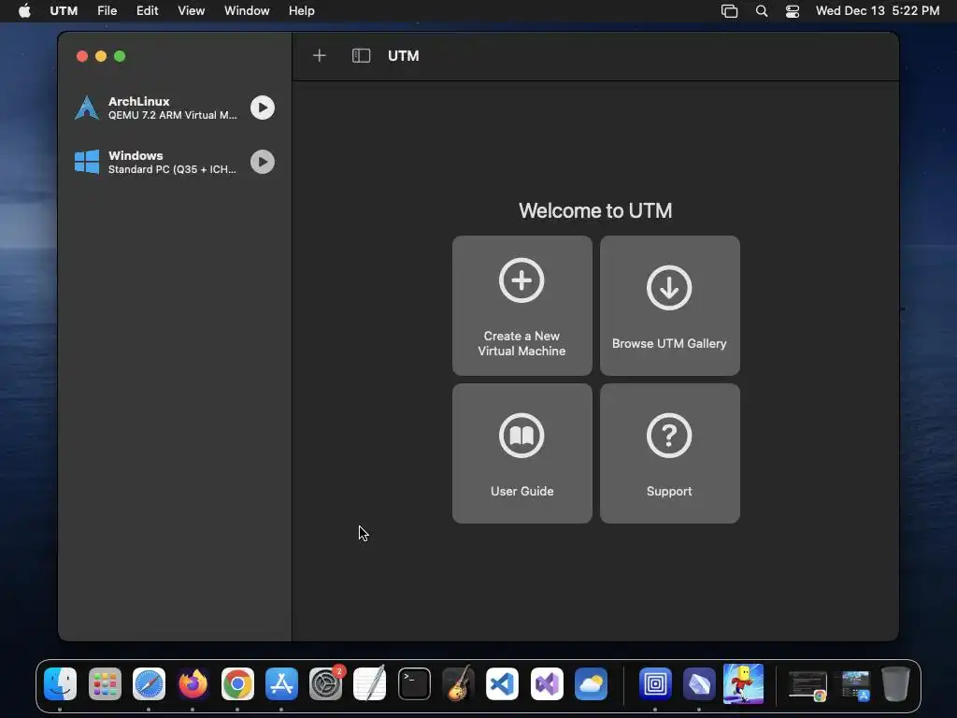Screen dimensions: 957x718
Task: Open System Settings from the Dock
Action: (326, 683)
